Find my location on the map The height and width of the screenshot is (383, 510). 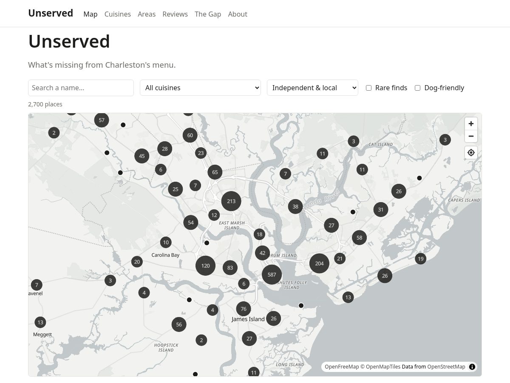[471, 152]
